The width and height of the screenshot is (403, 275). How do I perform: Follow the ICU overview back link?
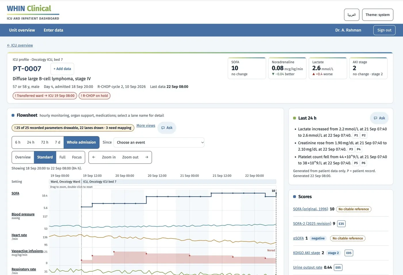pos(20,45)
